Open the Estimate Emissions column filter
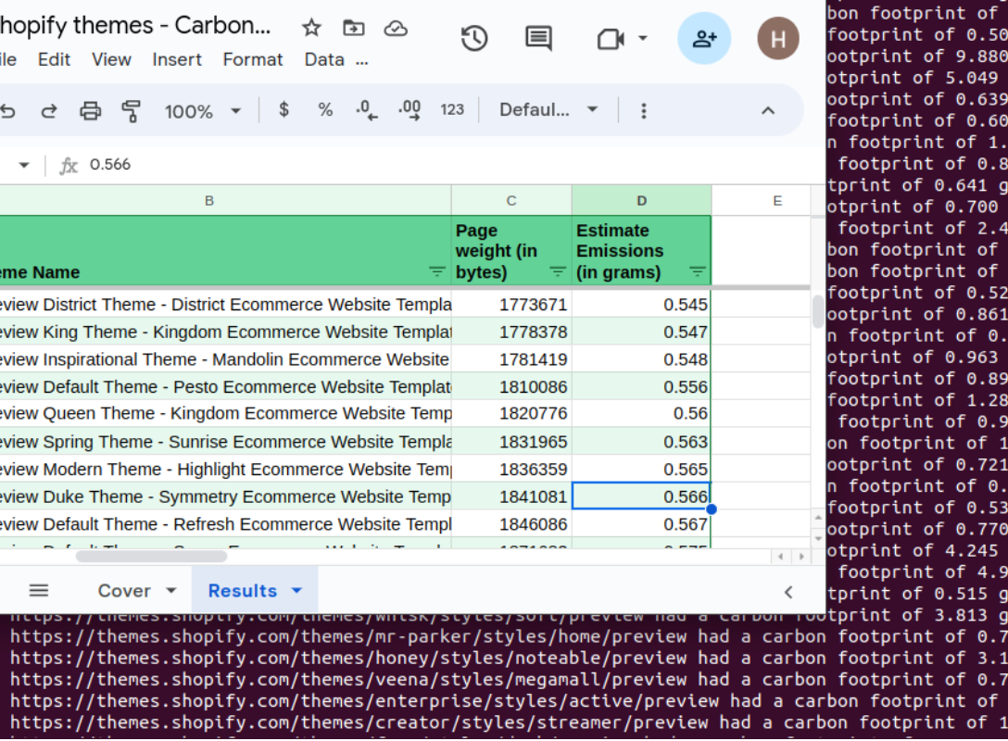1008x741 pixels. click(x=697, y=271)
